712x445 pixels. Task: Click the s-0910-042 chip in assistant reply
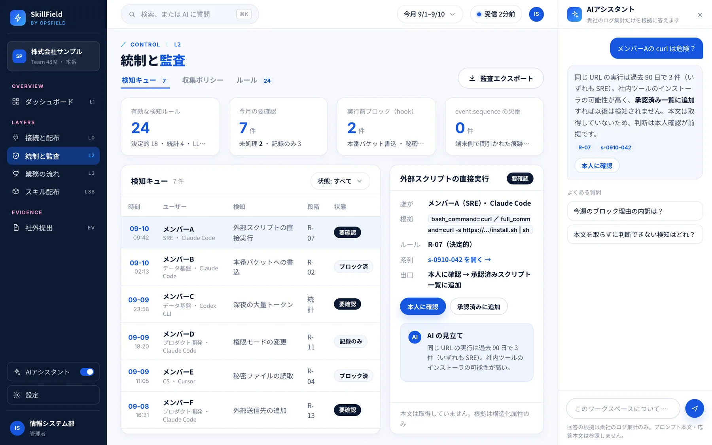click(x=615, y=148)
